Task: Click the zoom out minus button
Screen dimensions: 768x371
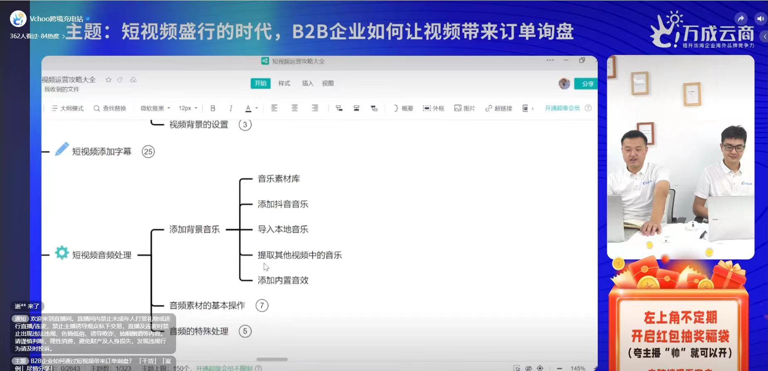Action: 559,368
